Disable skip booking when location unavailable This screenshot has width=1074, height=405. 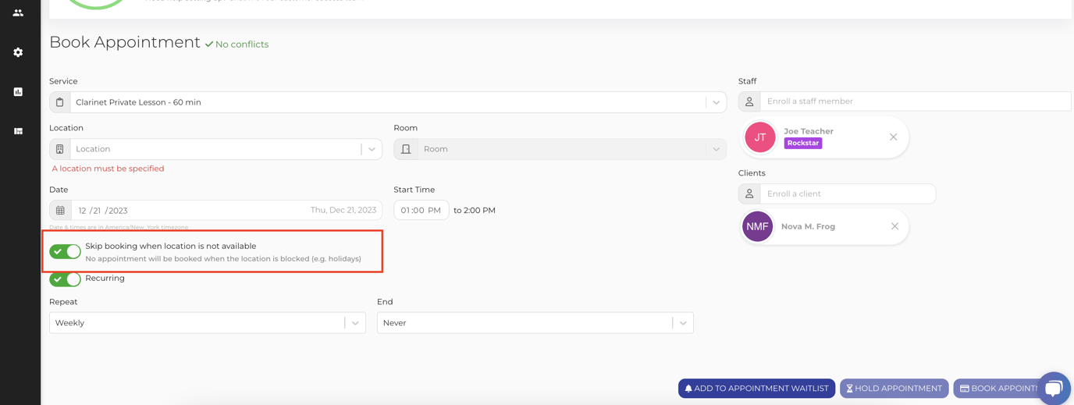pos(65,251)
